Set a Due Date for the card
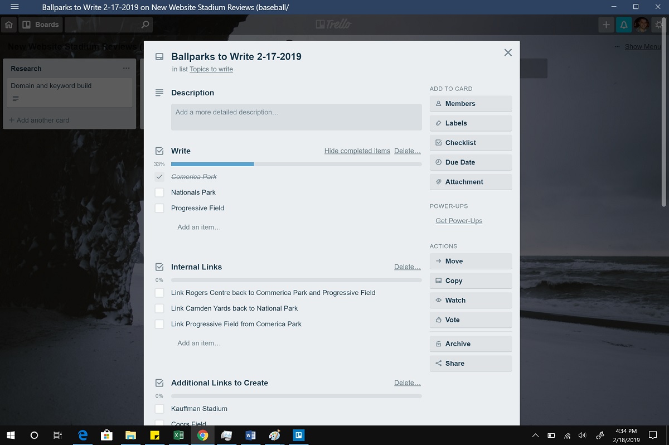Image resolution: width=669 pixels, height=445 pixels. tap(471, 162)
